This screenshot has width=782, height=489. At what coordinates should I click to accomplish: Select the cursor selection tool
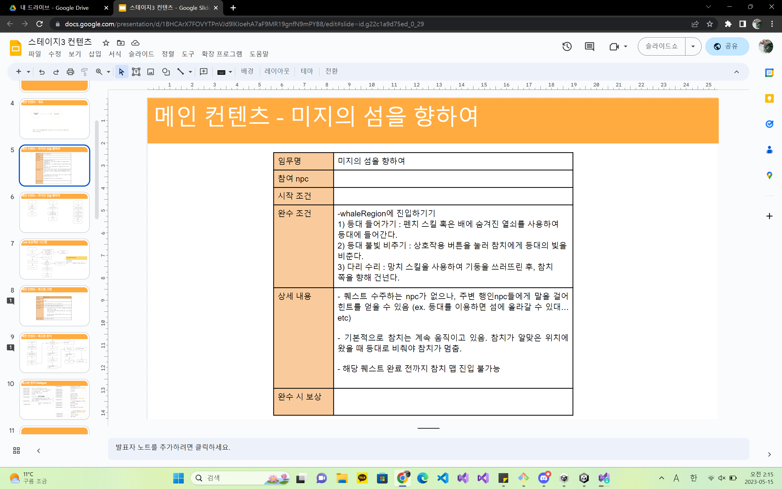point(122,72)
